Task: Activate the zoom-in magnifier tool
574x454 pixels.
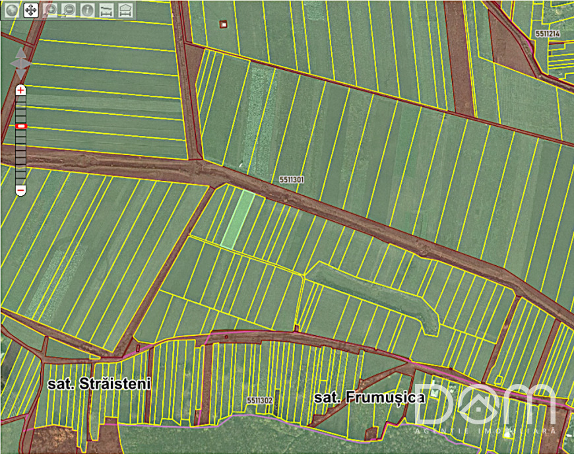Action: [x=50, y=10]
